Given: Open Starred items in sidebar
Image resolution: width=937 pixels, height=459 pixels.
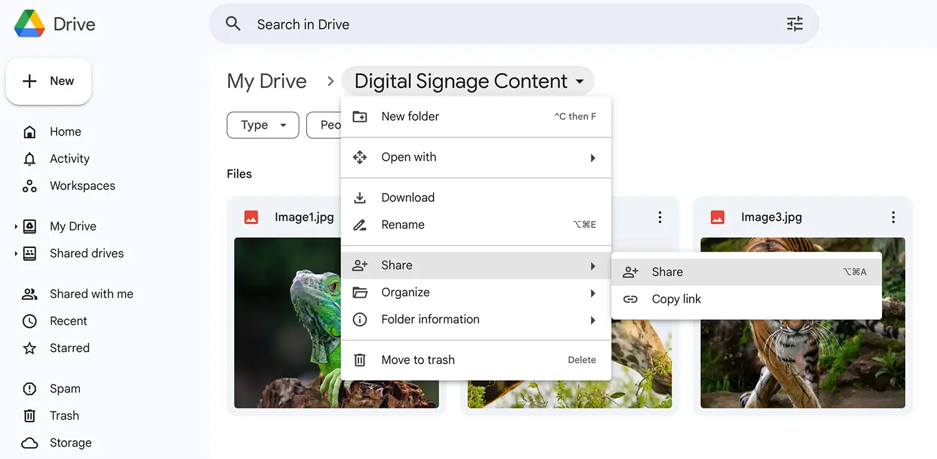Looking at the screenshot, I should 69,348.
